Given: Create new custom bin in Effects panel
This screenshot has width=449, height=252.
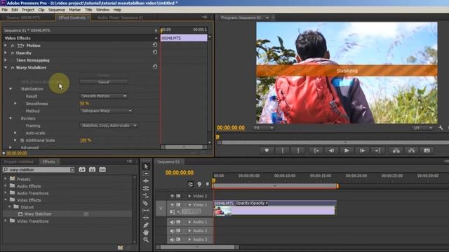Looking at the screenshot, I should pos(120,247).
